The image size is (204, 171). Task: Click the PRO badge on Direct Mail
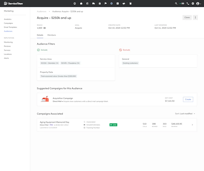coord(51,125)
